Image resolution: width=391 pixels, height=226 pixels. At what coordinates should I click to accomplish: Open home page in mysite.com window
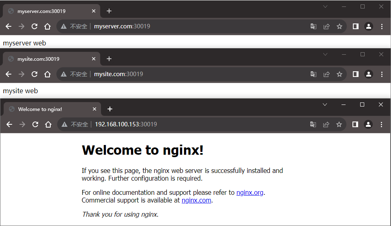pos(47,74)
